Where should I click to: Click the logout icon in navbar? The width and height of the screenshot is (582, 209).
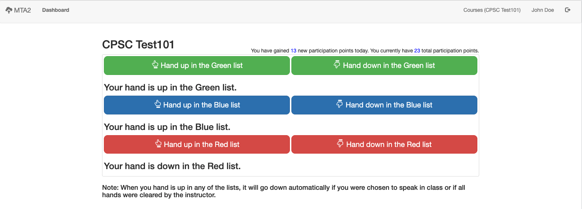point(568,10)
